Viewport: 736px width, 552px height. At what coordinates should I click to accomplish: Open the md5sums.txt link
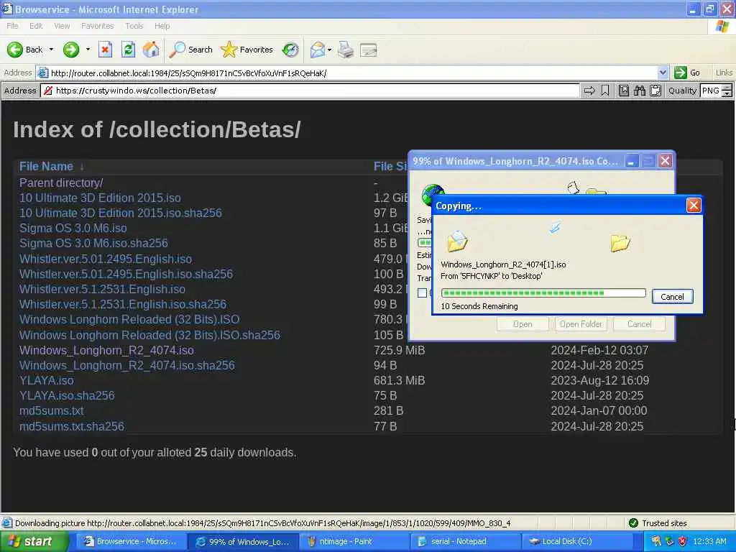(51, 410)
